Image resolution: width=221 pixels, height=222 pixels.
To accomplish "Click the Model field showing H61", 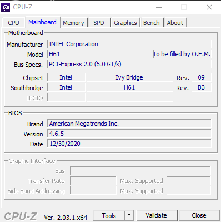I will click(99, 54).
